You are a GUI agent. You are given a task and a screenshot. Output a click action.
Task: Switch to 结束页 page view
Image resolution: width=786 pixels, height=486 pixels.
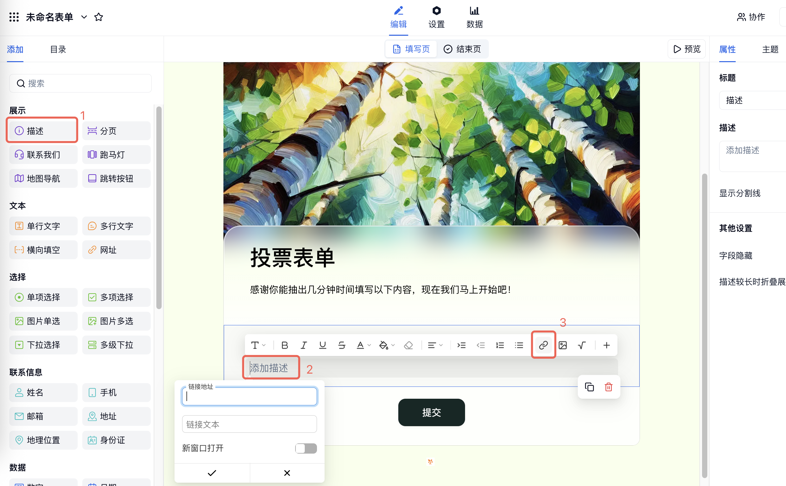(x=462, y=49)
